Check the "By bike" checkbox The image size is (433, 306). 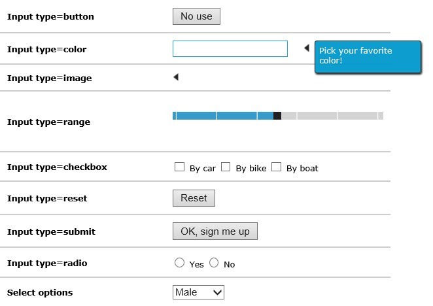[x=226, y=167]
